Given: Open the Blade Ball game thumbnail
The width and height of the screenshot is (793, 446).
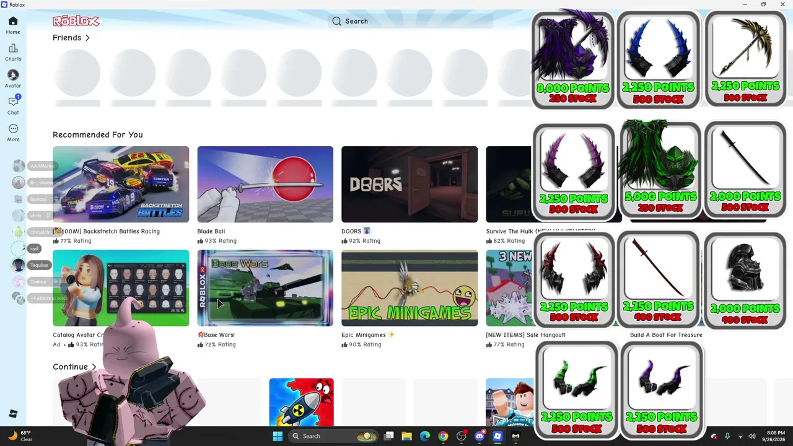Looking at the screenshot, I should point(265,185).
